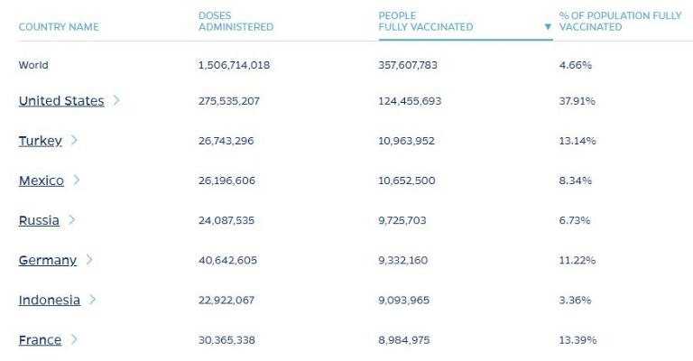Open the Indonesia country link

50,300
